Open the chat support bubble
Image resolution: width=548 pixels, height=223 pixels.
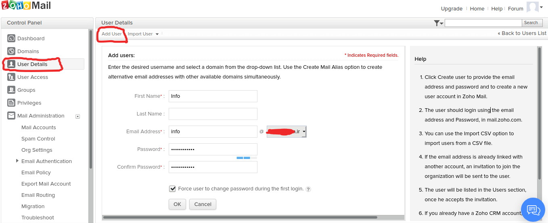pyautogui.click(x=533, y=210)
